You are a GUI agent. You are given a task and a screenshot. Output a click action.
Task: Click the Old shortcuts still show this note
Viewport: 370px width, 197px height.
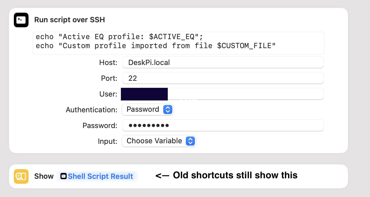coord(227,175)
